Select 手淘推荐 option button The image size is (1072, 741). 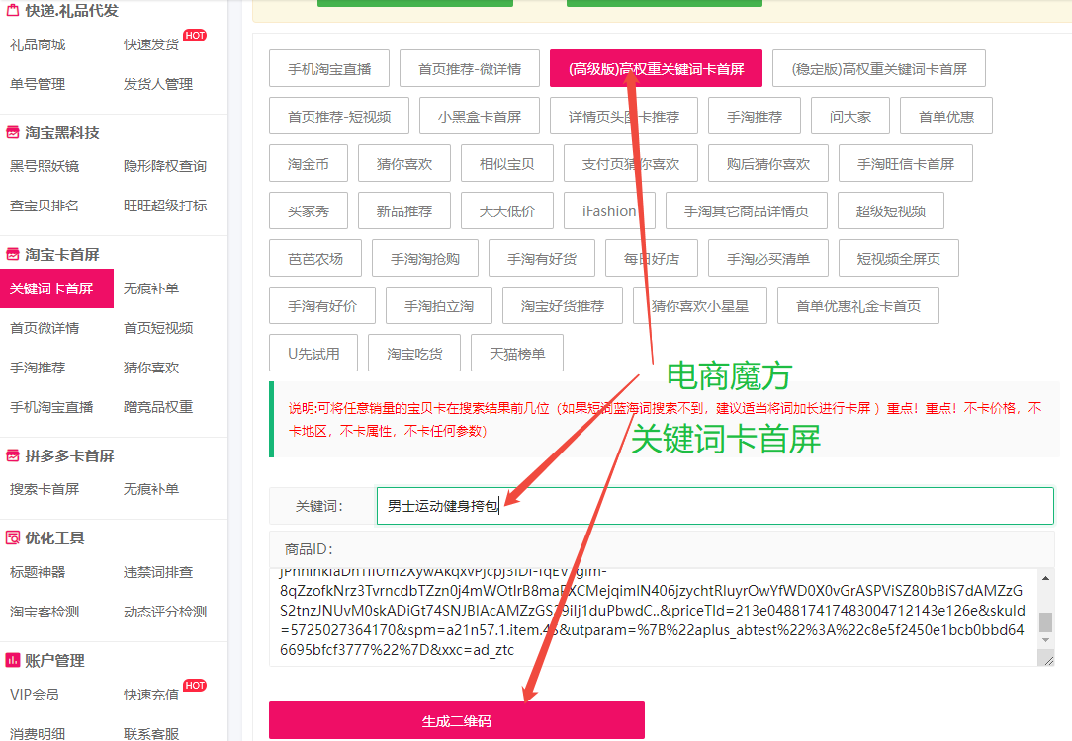click(755, 117)
